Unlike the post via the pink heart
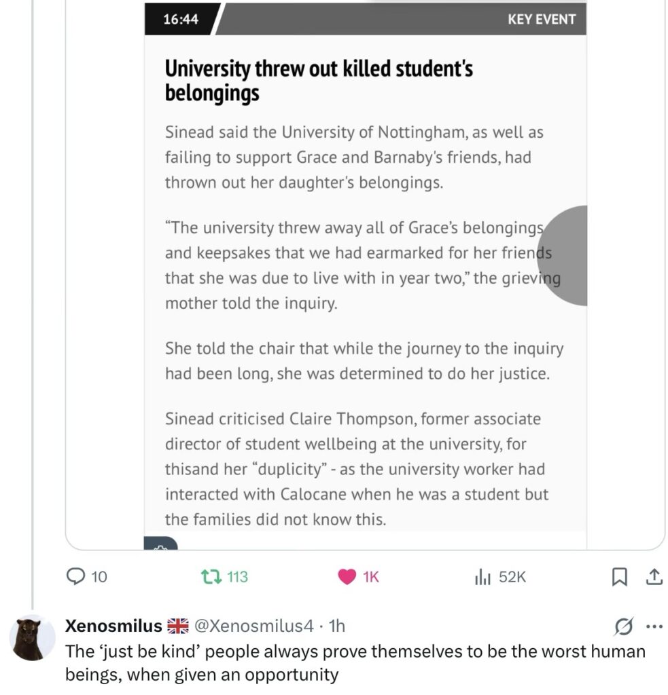This screenshot has height=695, width=668. [x=347, y=577]
